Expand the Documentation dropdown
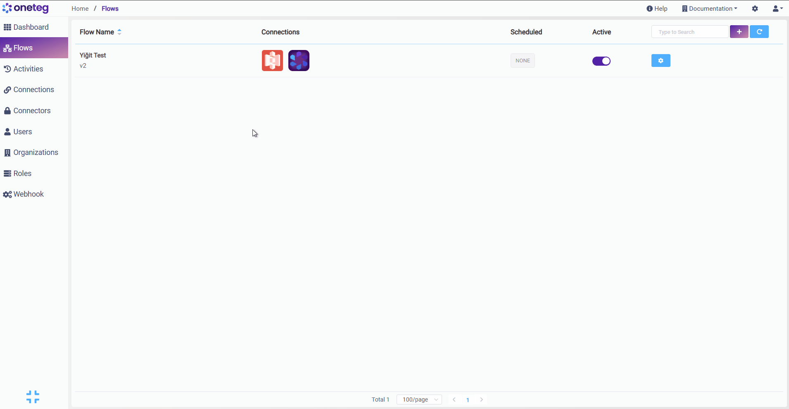 click(709, 9)
